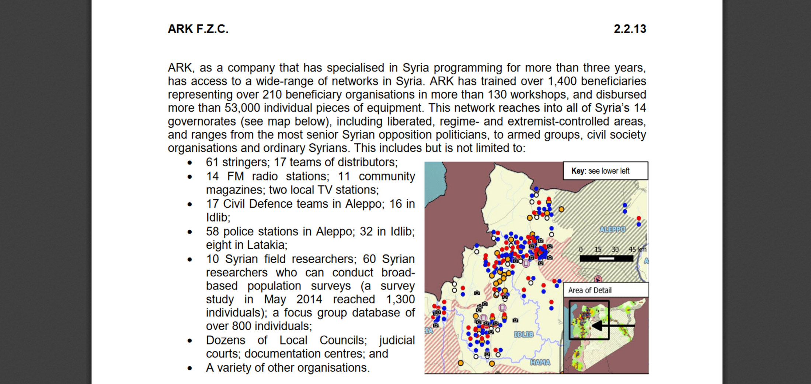Image resolution: width=811 pixels, height=384 pixels.
Task: Click the map's kilometre scale bar
Action: [606, 258]
